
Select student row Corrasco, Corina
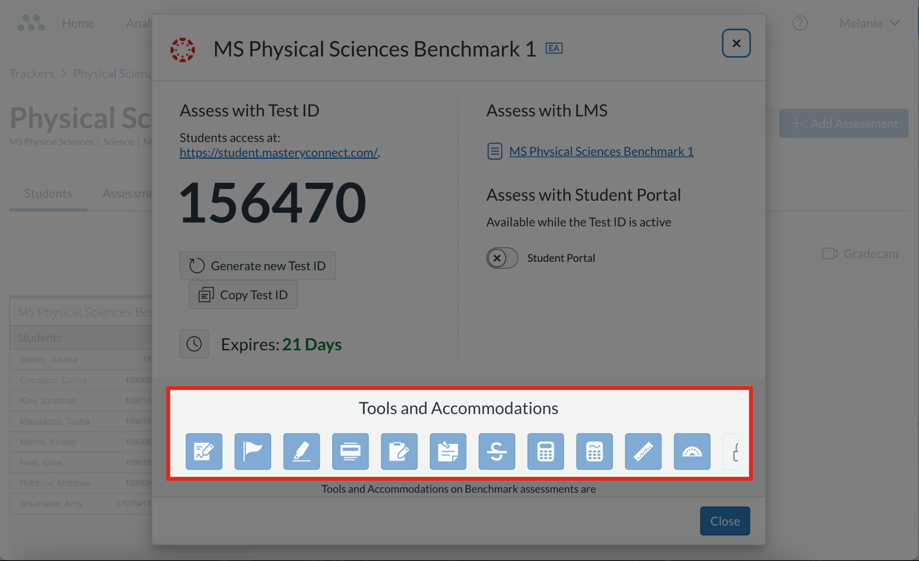pos(81,380)
